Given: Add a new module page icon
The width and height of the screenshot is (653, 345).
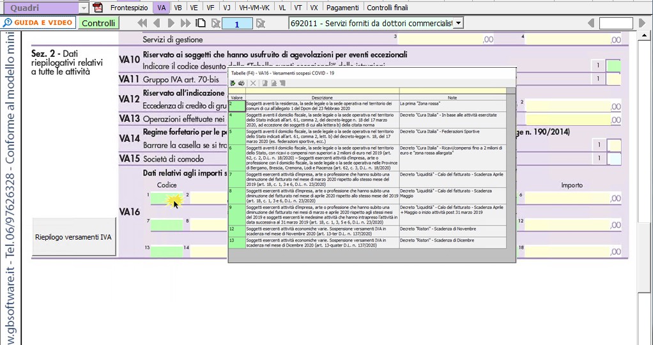Looking at the screenshot, I should click(x=201, y=24).
